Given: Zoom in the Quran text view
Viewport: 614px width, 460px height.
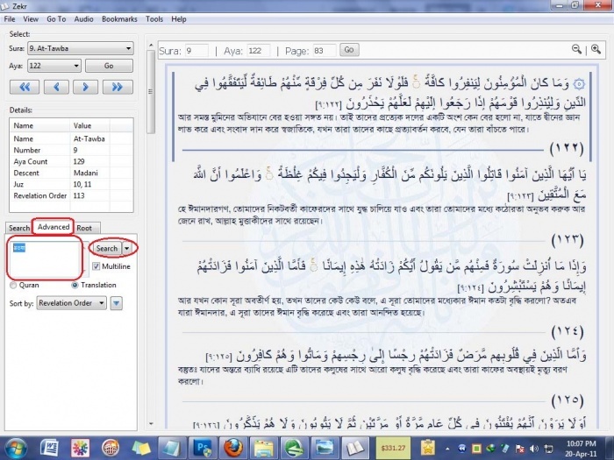Looking at the screenshot, I should [x=596, y=50].
